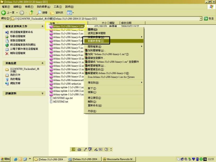Launch Internet Explorer quick launch icon
The height and width of the screenshot is (162, 216).
(16, 159)
